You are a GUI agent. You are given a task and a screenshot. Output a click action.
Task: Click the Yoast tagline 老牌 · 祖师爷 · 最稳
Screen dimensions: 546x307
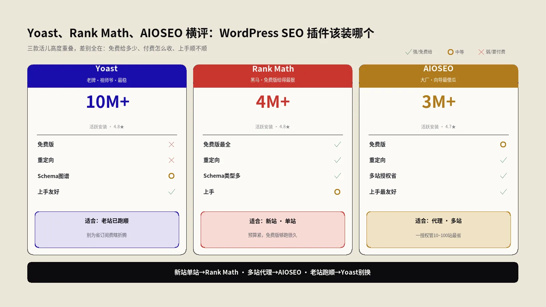click(107, 80)
